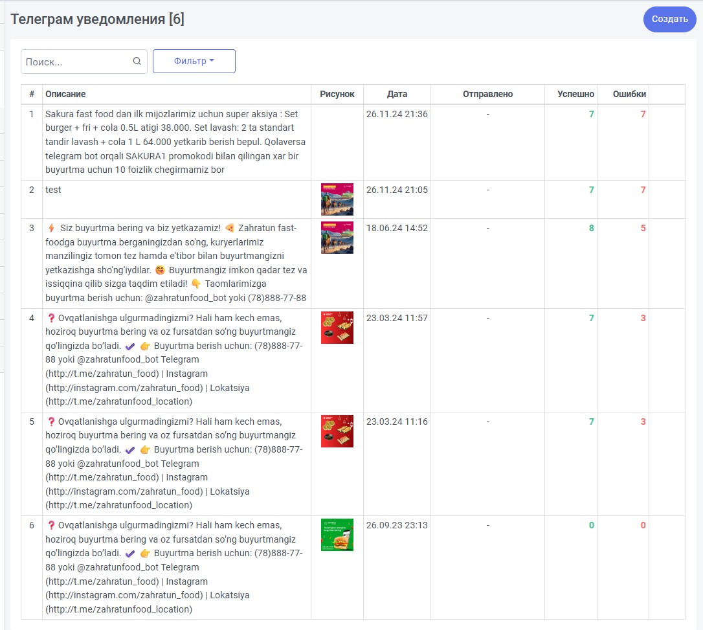Click the Описание column header
Image resolution: width=703 pixels, height=630 pixels.
(x=65, y=94)
